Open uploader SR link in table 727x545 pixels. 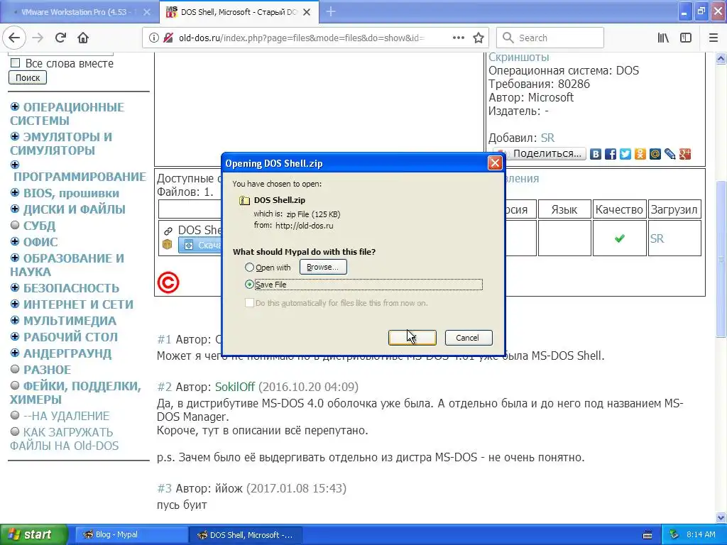(x=657, y=238)
